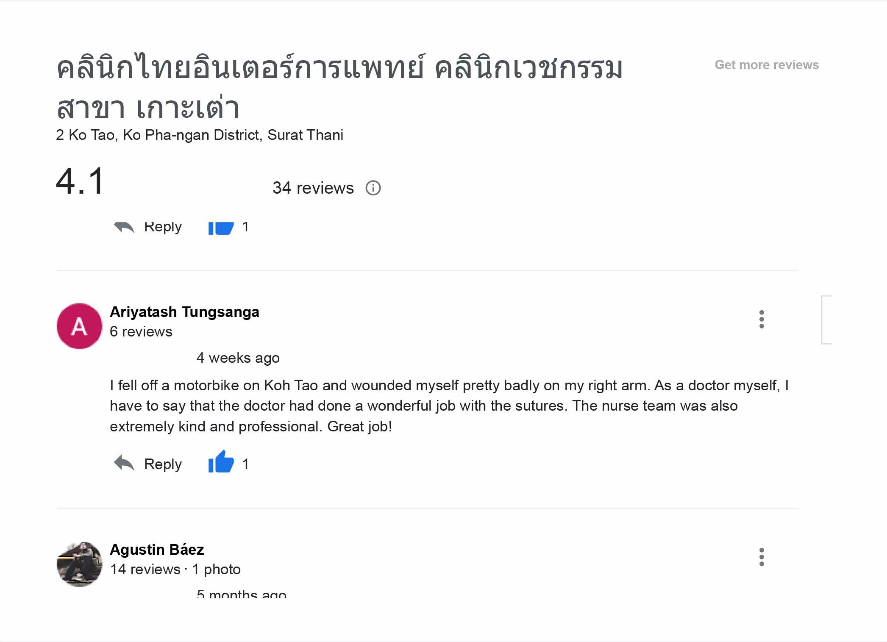
Task: Open the Agustin Báez reviewer name
Action: pos(157,550)
